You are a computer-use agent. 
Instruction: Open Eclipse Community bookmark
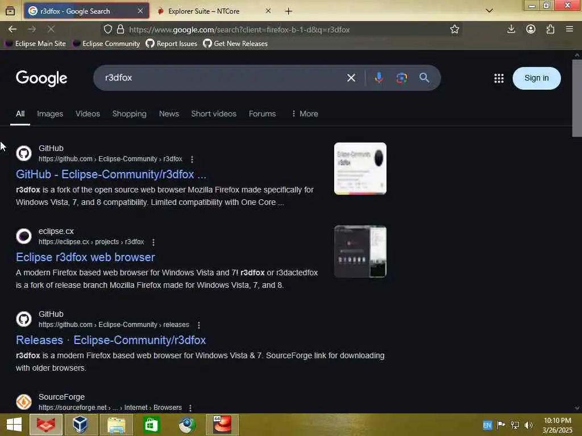click(106, 44)
